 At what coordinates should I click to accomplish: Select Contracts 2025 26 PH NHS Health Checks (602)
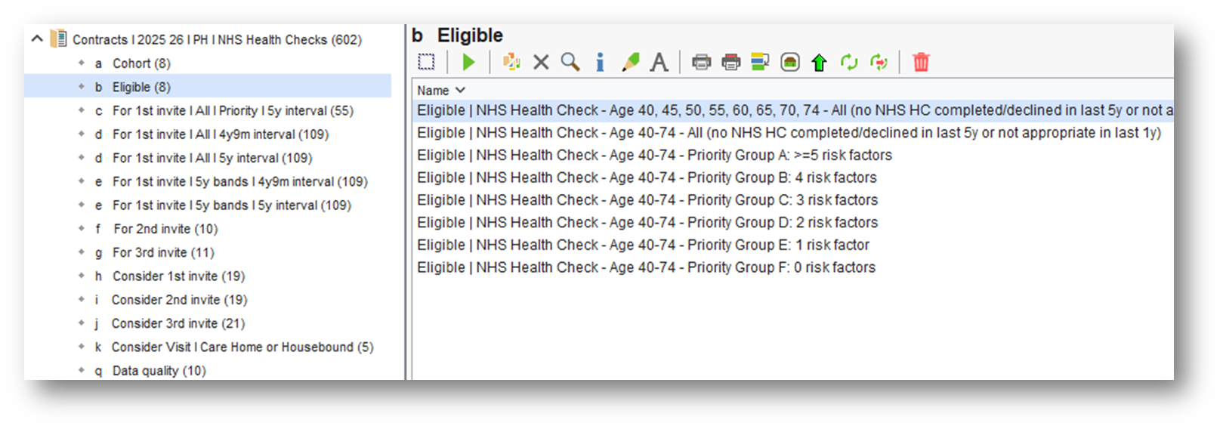pyautogui.click(x=217, y=39)
